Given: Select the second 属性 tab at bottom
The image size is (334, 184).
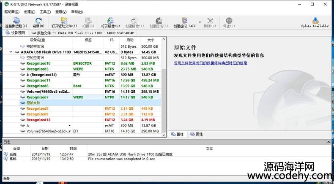Looking at the screenshot, I should click(197, 134).
